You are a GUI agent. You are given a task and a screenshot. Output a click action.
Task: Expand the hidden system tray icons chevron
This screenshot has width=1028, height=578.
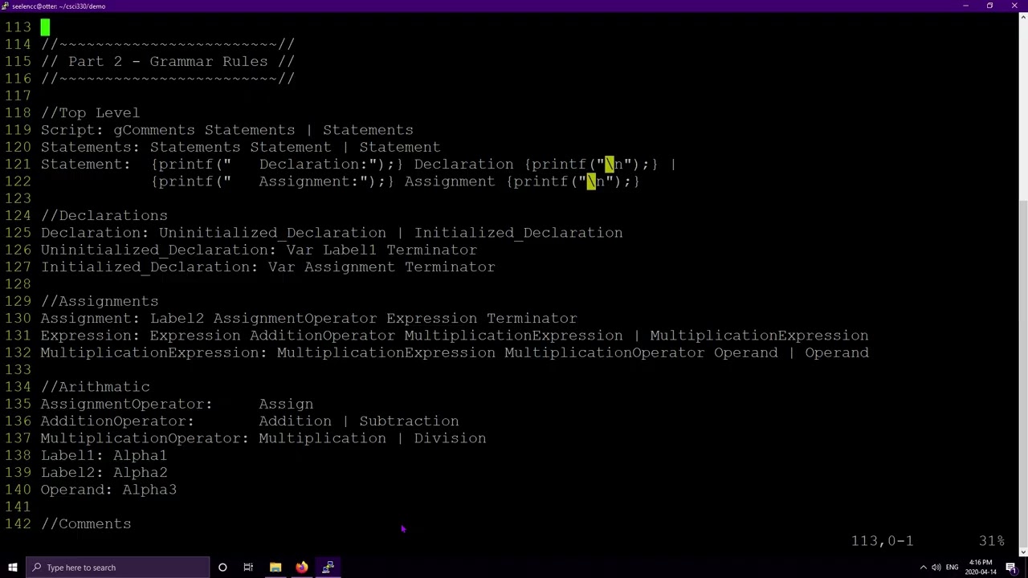pos(923,568)
